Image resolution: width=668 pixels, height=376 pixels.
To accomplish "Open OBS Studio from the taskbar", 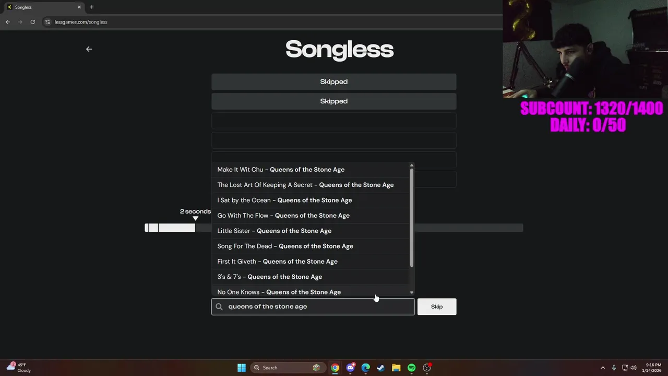I will point(427,368).
